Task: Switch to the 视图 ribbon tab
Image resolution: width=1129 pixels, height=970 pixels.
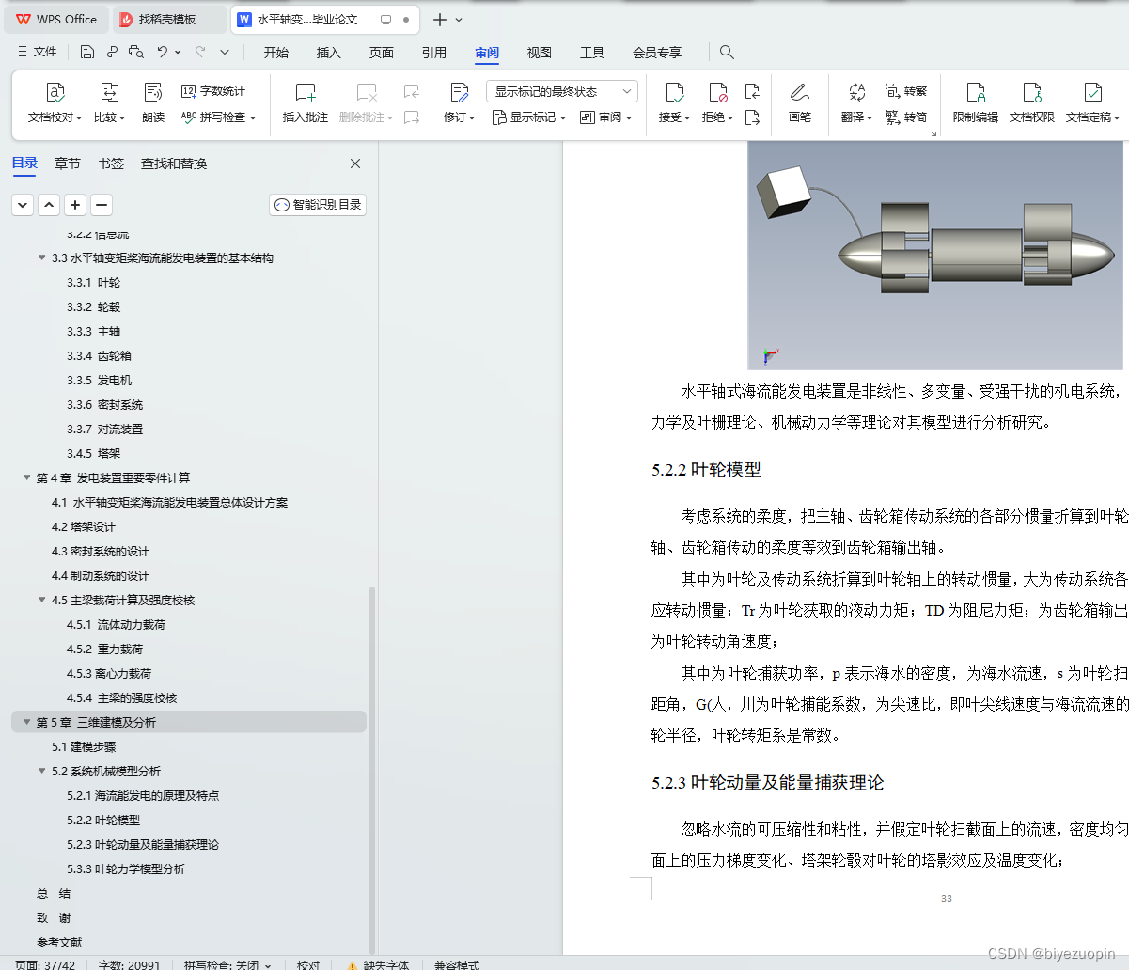Action: pyautogui.click(x=539, y=53)
